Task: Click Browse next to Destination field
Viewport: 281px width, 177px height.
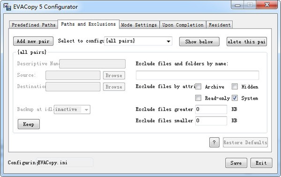Action: [x=114, y=87]
